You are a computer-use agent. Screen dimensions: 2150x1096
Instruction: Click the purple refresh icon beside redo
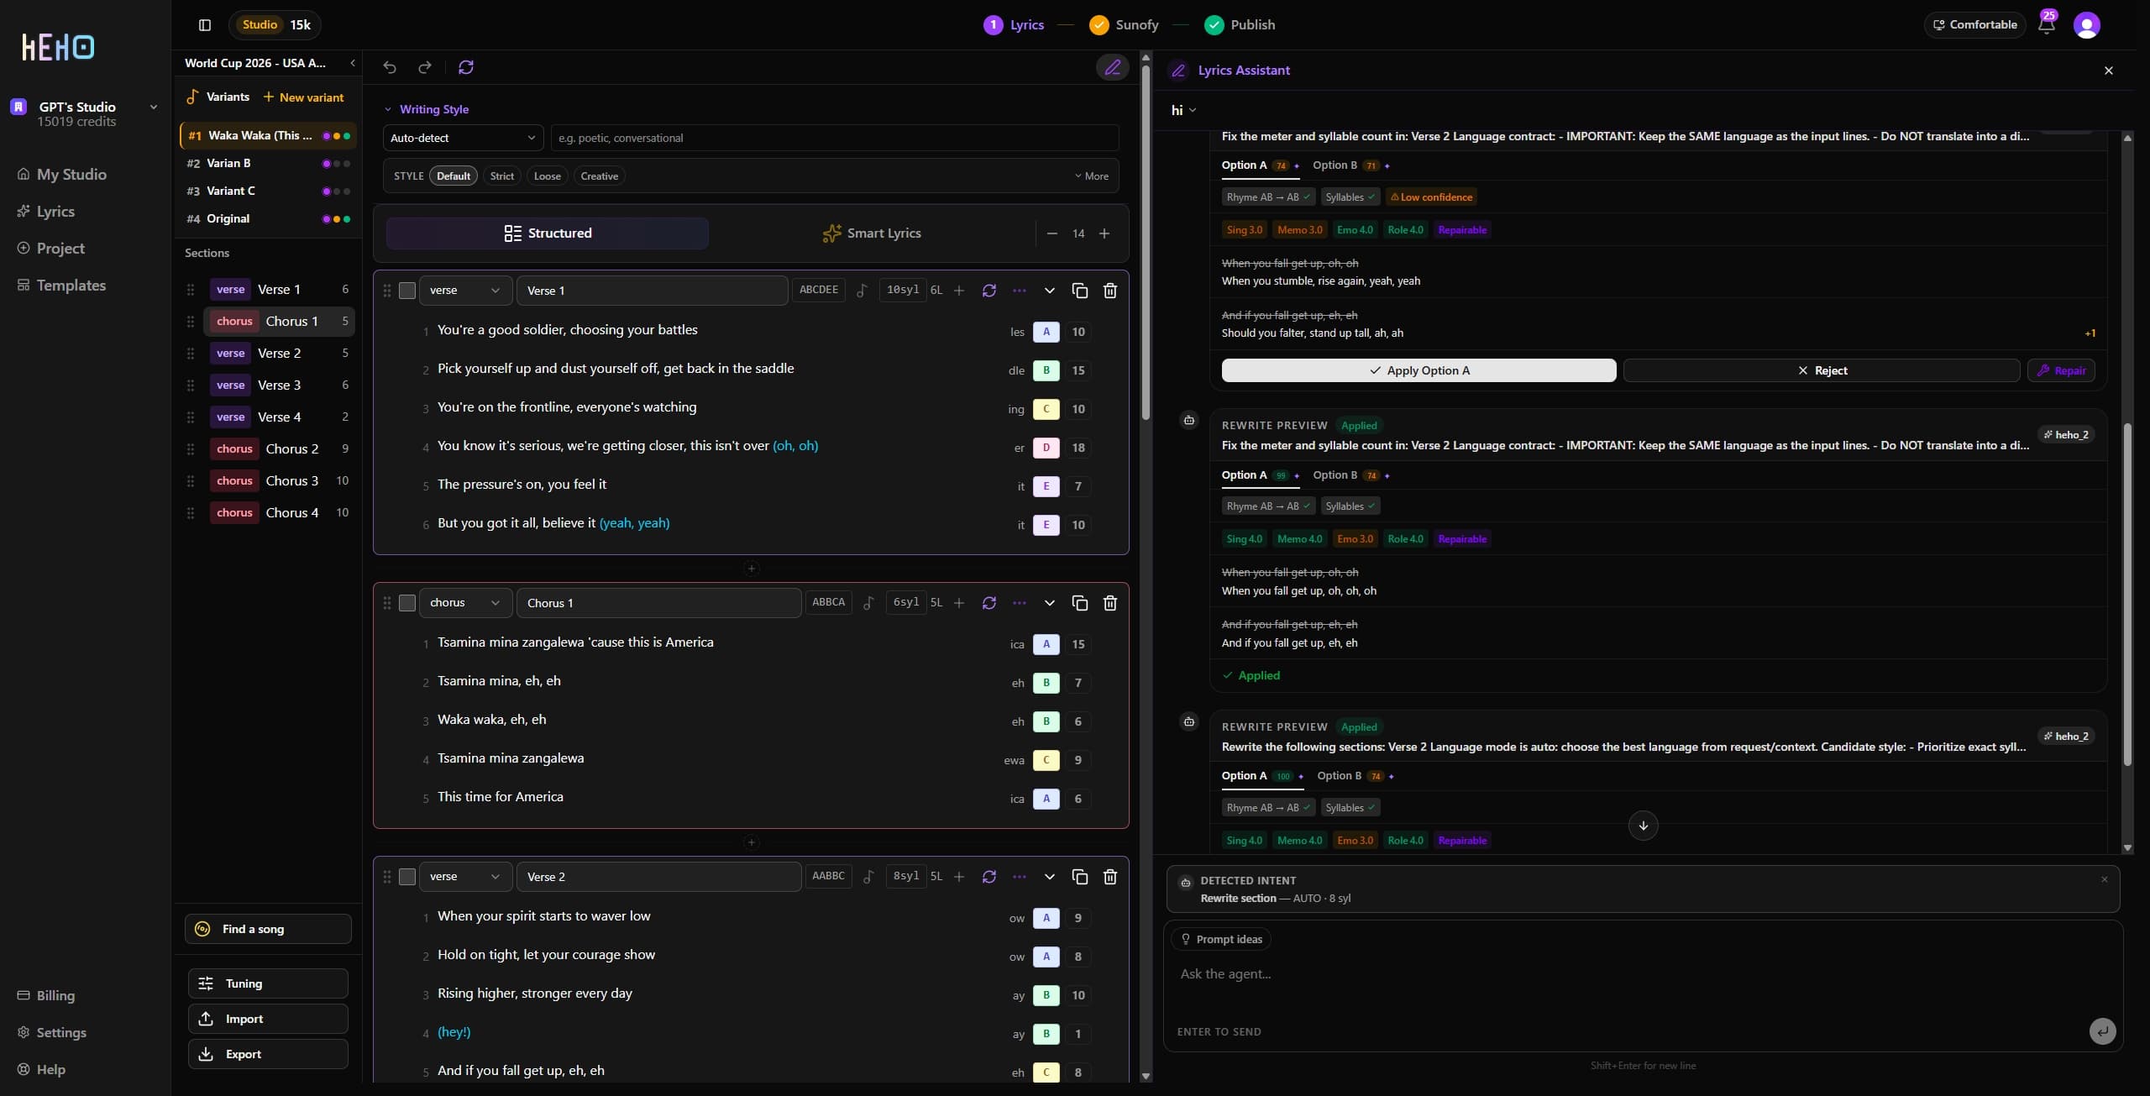coord(466,67)
